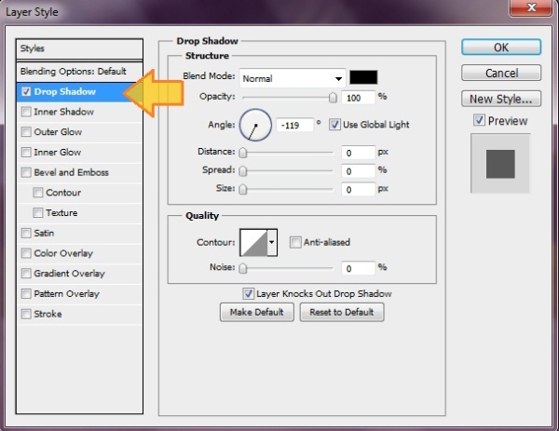
Task: Toggle the Preview checkbox
Action: coord(479,120)
